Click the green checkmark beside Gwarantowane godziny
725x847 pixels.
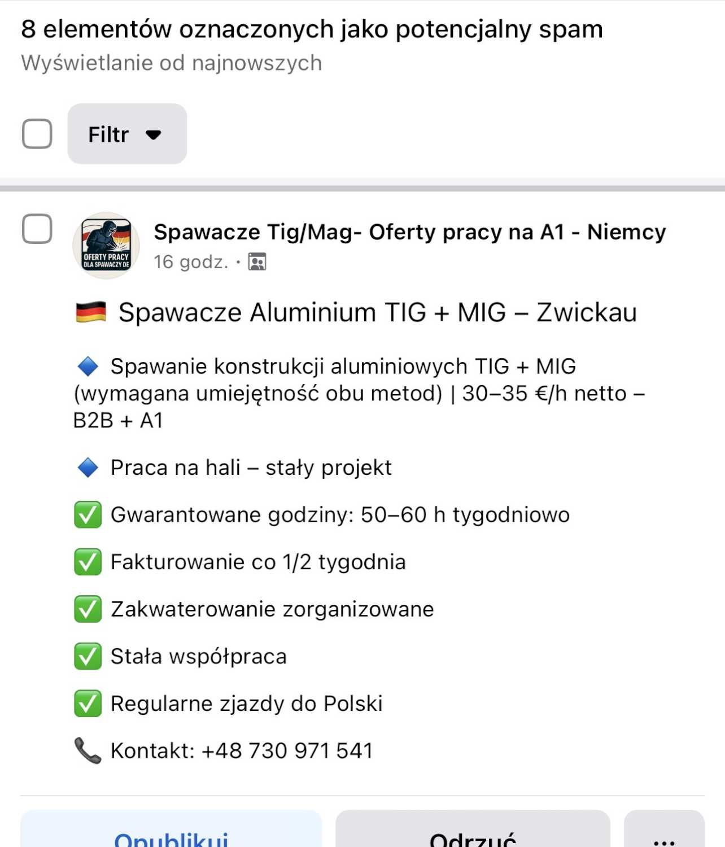pyautogui.click(x=88, y=515)
